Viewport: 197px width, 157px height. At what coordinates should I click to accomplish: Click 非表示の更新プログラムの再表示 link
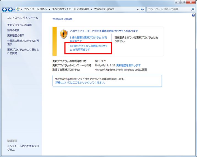pos(23,43)
